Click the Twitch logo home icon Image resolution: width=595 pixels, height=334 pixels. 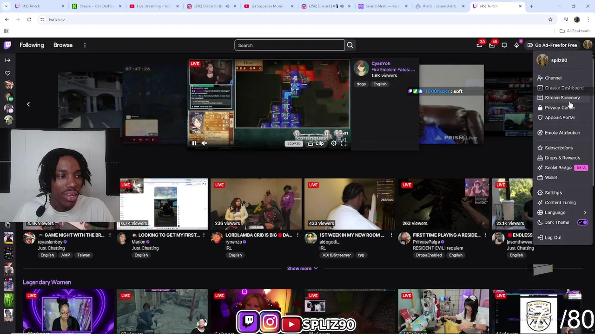pyautogui.click(x=7, y=45)
